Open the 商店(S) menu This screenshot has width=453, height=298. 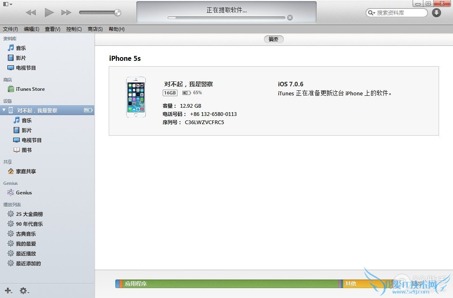(x=95, y=29)
